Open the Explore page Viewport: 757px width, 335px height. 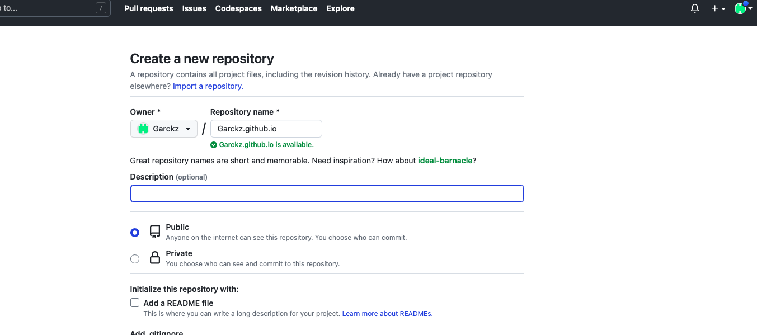coord(341,8)
